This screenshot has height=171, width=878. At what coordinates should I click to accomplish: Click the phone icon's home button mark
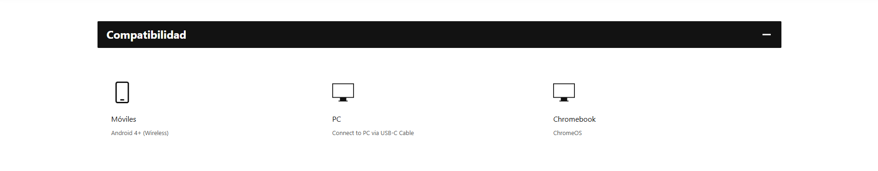[122, 100]
